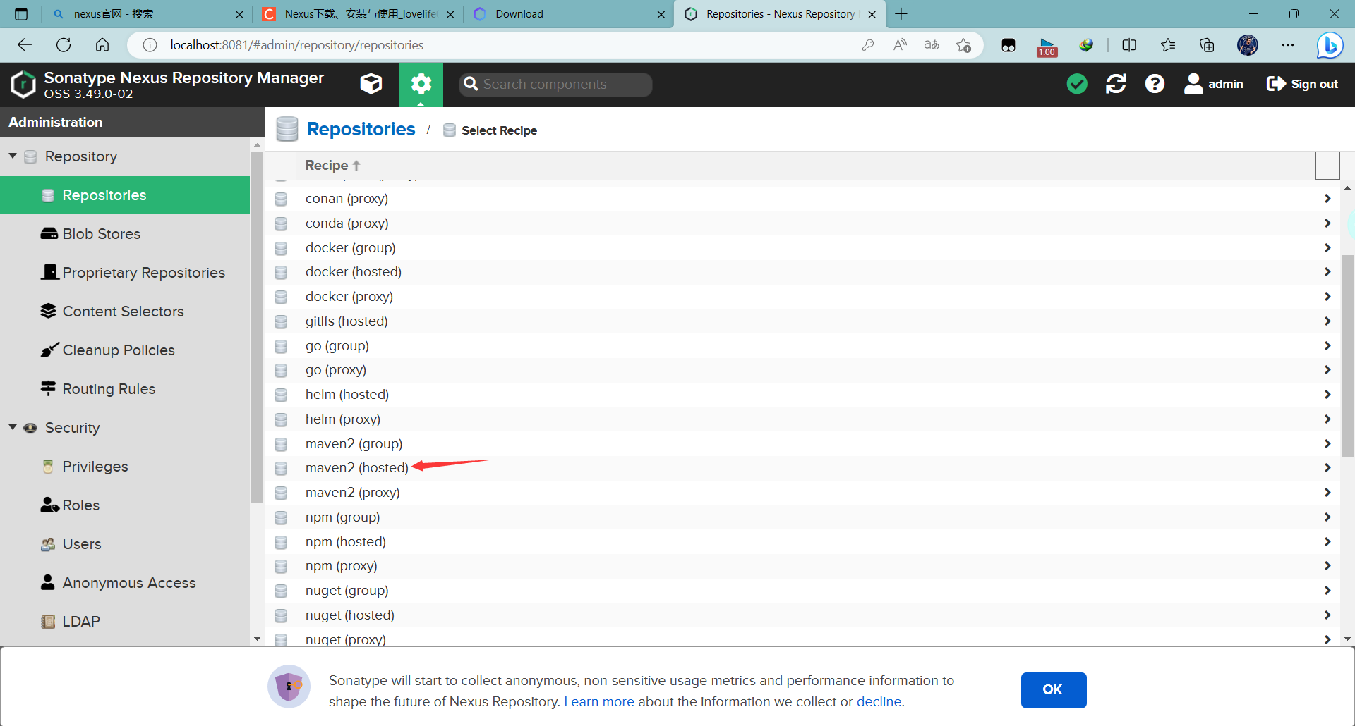
Task: Switch to the nexus官网 search tab
Action: (x=114, y=14)
